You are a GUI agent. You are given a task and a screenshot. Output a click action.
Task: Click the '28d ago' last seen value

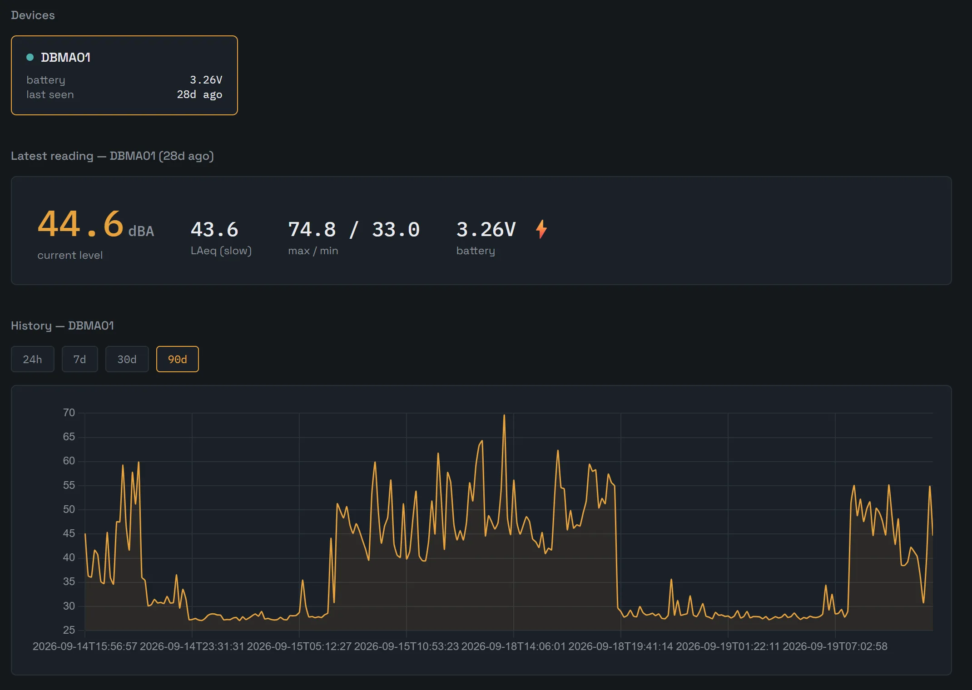click(199, 94)
